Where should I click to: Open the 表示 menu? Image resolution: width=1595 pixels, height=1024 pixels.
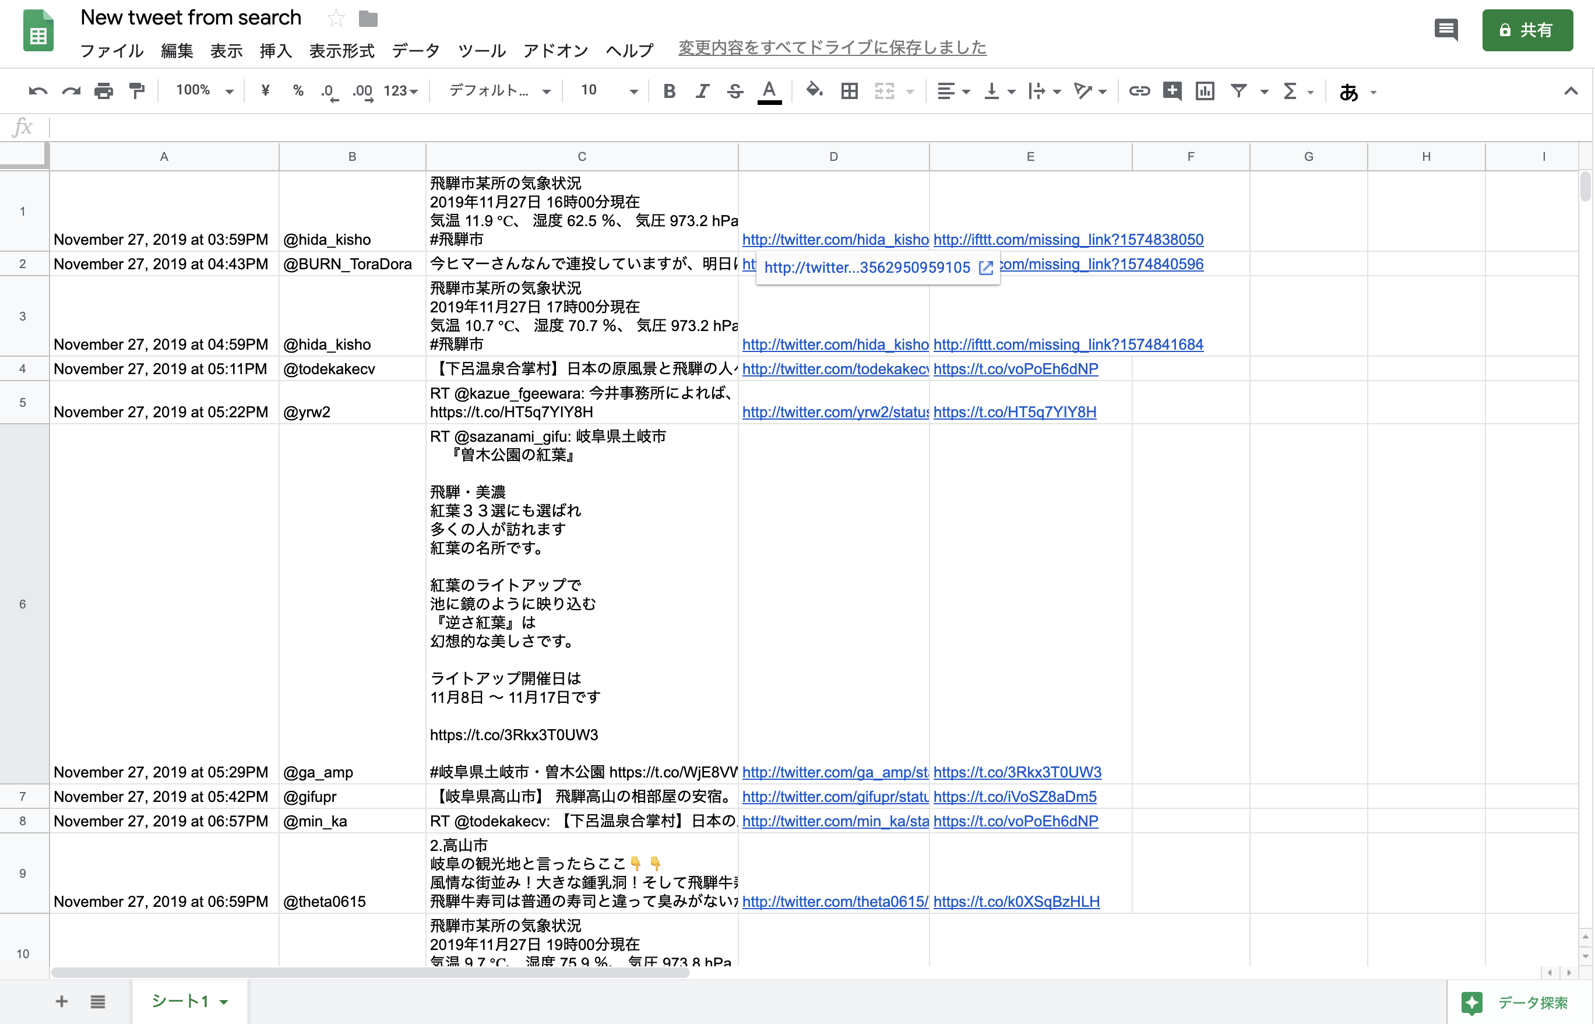coord(226,51)
